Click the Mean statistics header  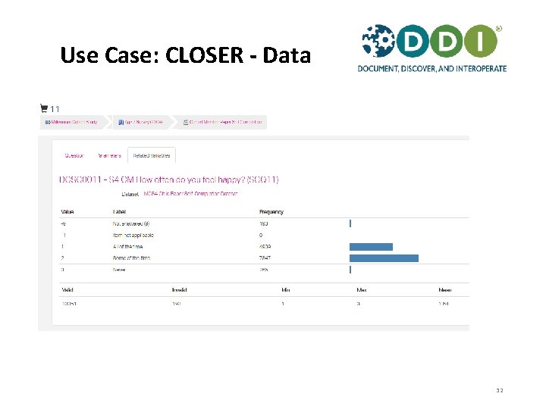445,289
